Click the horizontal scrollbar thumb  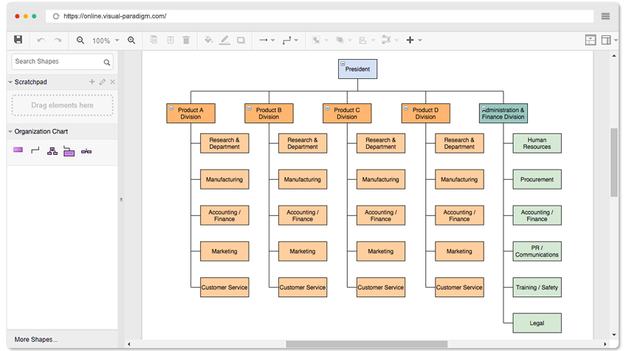coord(366,344)
